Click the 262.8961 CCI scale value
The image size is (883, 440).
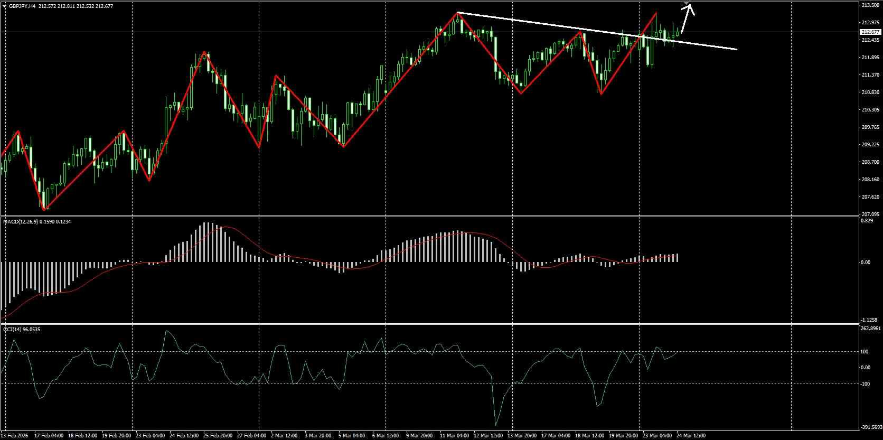coord(871,329)
